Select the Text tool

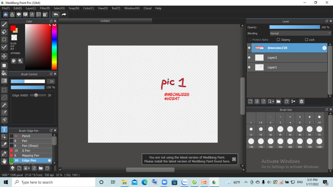click(4, 129)
